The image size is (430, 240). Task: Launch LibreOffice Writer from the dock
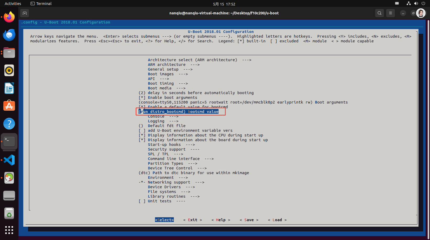9,88
